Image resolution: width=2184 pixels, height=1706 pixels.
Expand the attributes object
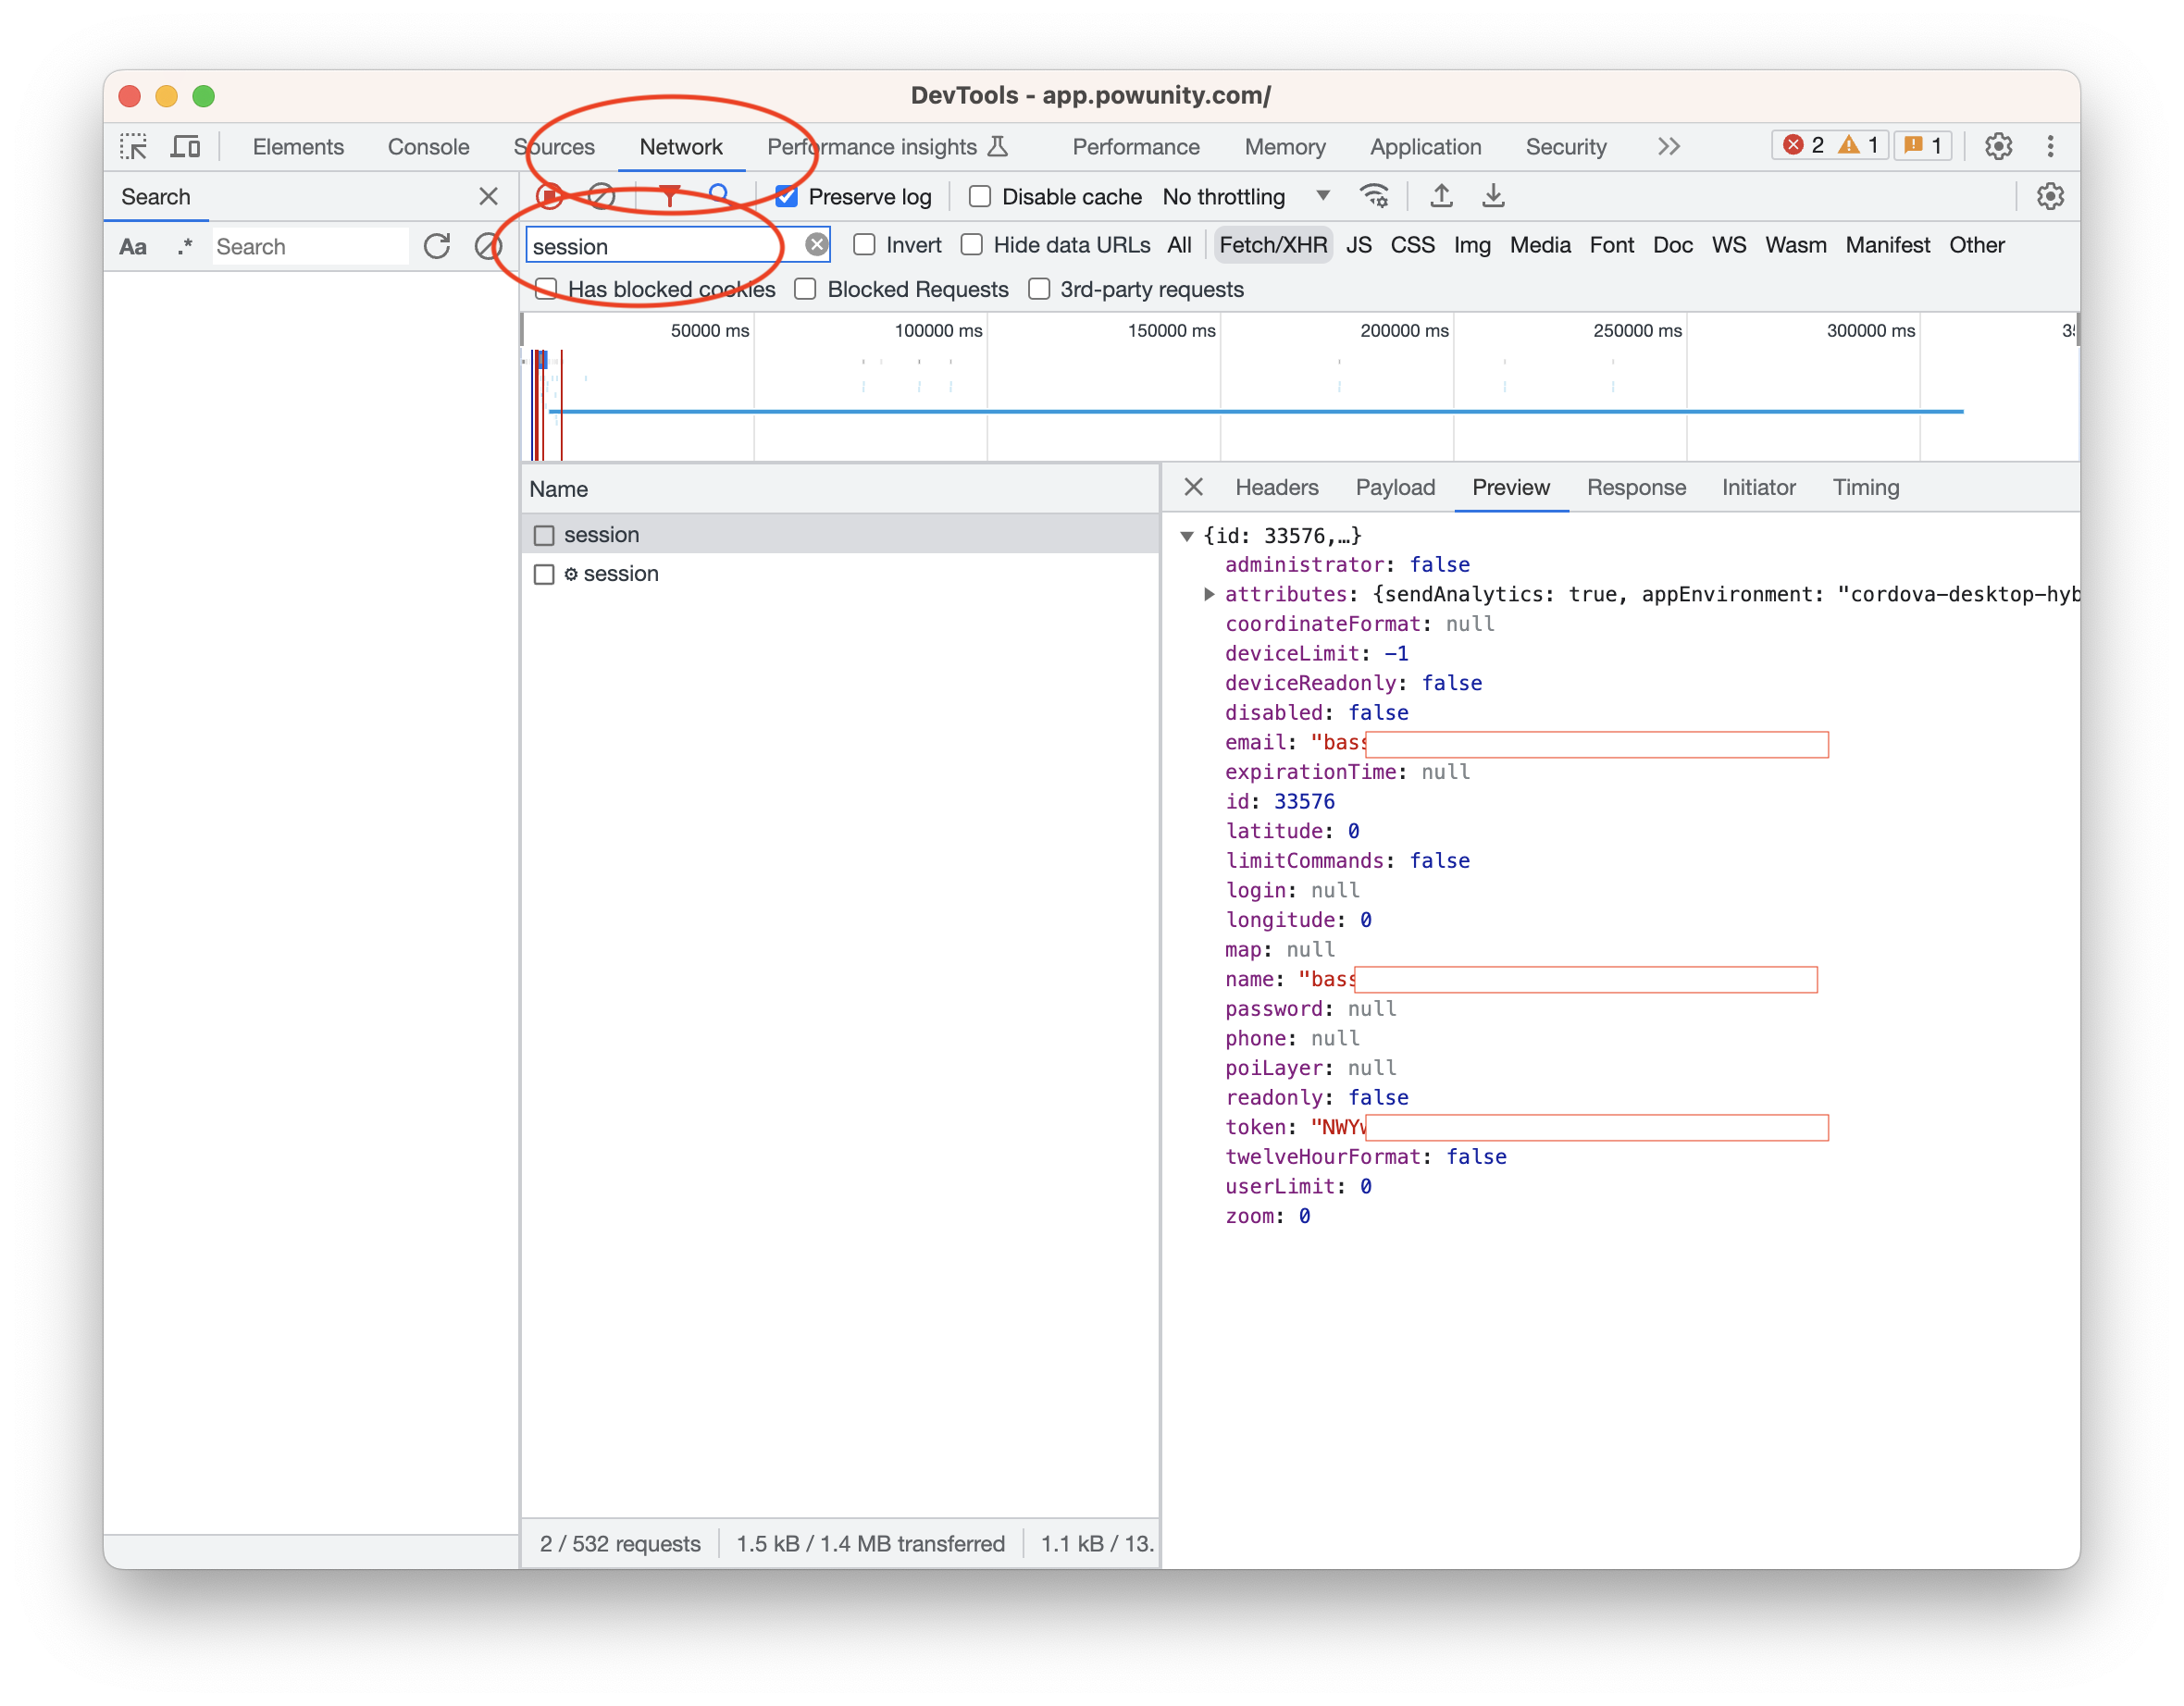[1209, 594]
